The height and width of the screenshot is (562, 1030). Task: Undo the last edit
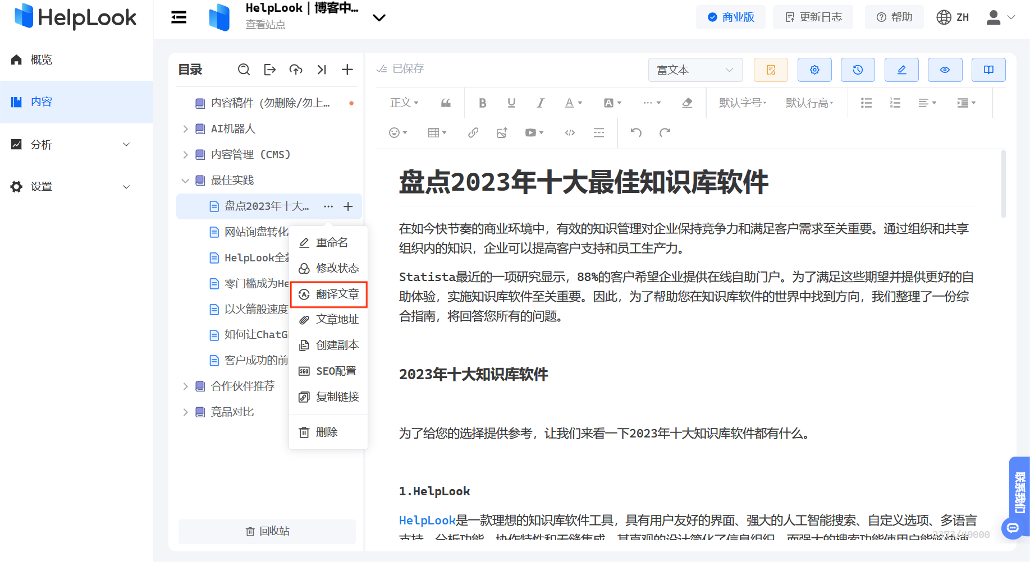click(x=635, y=132)
